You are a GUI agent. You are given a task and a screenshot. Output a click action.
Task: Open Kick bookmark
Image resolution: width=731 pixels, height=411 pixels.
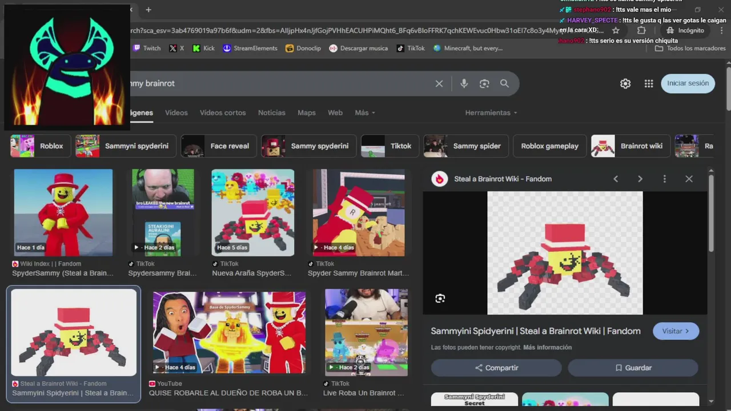pyautogui.click(x=204, y=48)
